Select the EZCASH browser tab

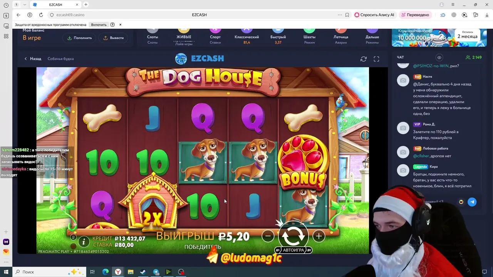[55, 5]
